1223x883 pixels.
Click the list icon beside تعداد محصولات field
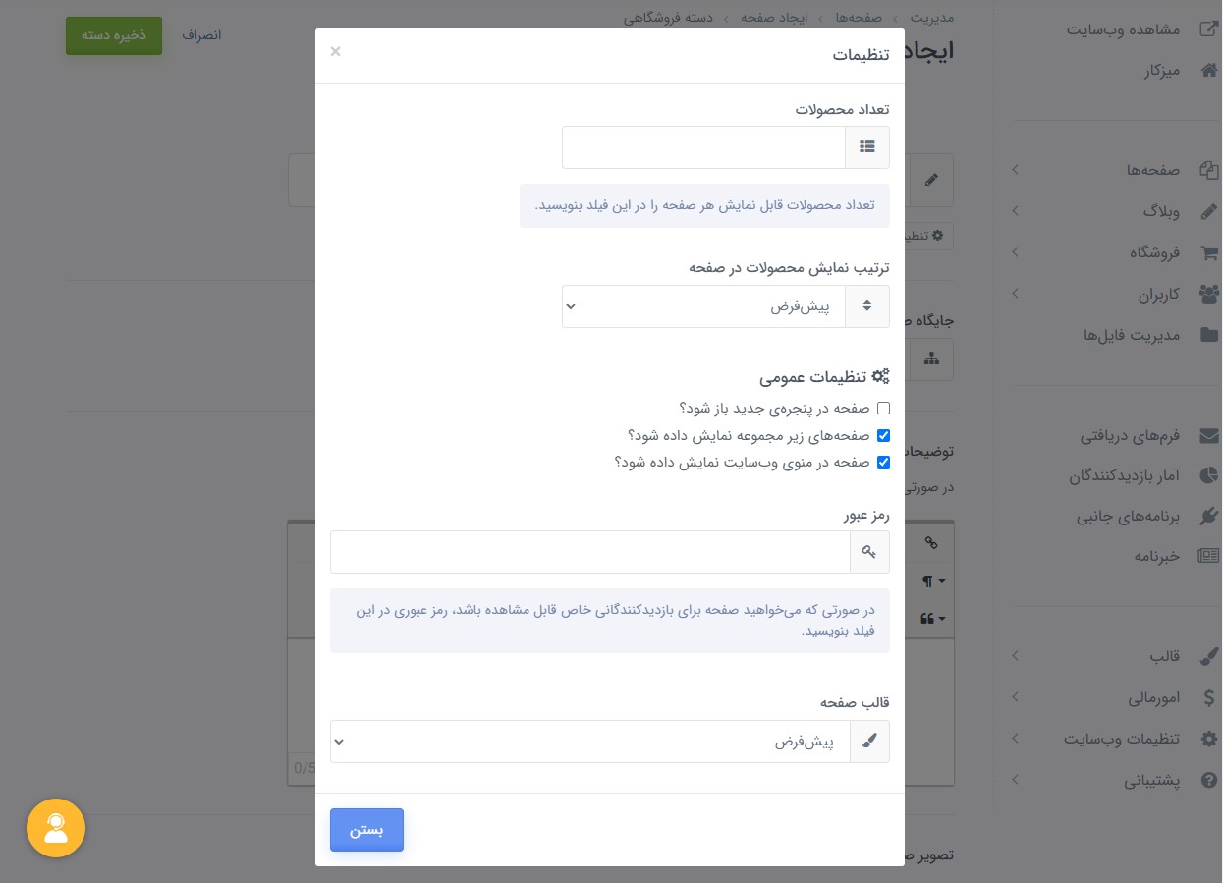tap(867, 147)
